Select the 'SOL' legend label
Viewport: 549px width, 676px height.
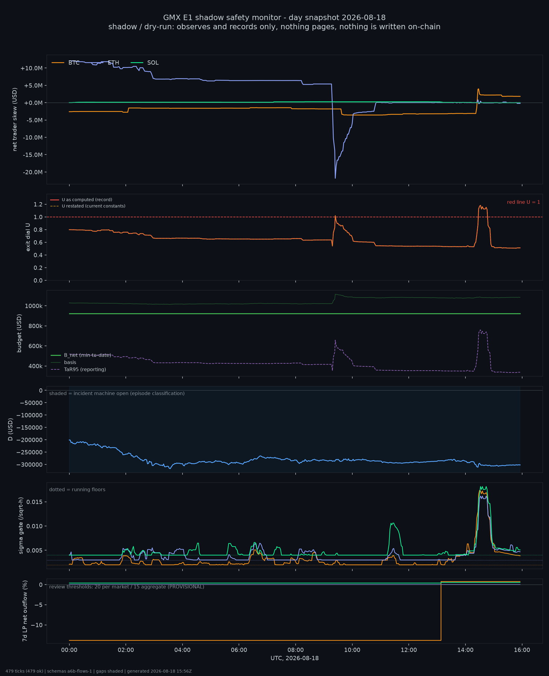pos(153,63)
